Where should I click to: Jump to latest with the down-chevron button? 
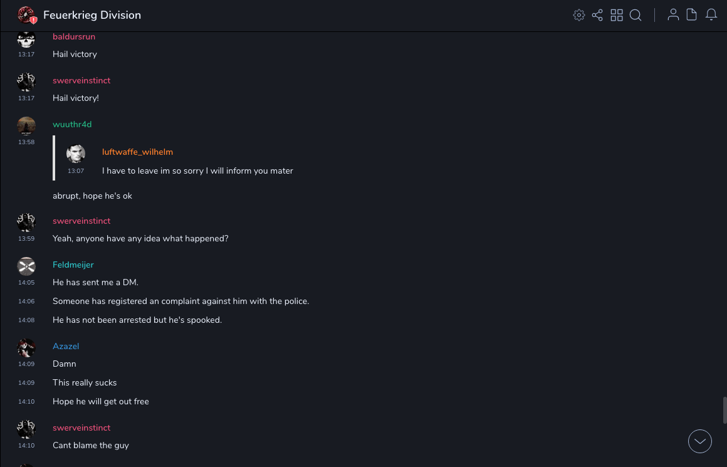pos(700,441)
